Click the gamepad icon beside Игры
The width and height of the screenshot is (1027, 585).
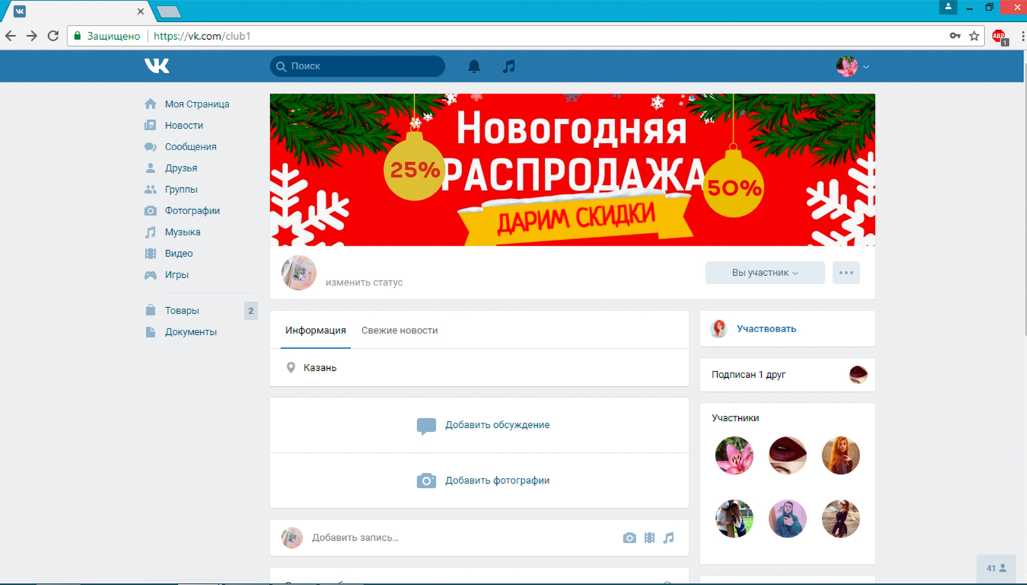(x=150, y=275)
